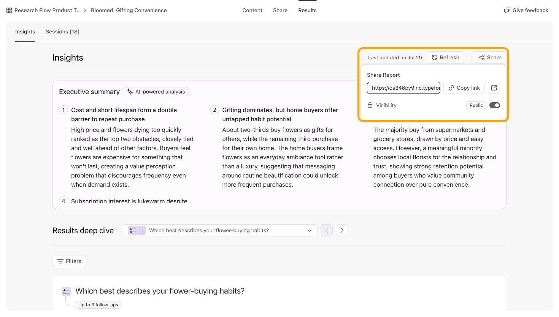The image size is (559, 317).
Task: Click the insight number 1 circle
Action: point(64,110)
